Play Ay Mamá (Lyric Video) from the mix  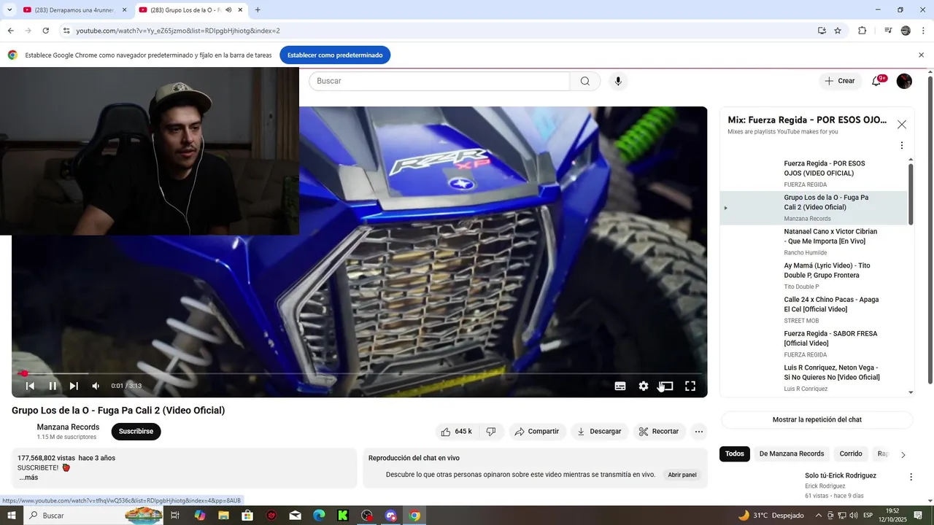click(x=814, y=276)
